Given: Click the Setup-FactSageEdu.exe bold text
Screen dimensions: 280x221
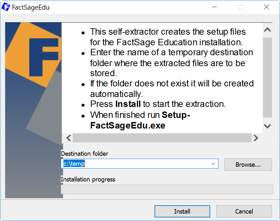Looking at the screenshot, I should 140,120.
